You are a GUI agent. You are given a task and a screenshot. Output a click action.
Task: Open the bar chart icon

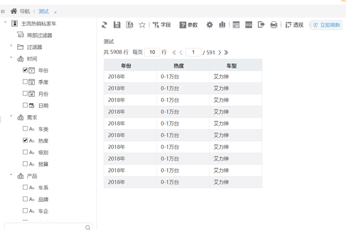(x=222, y=24)
